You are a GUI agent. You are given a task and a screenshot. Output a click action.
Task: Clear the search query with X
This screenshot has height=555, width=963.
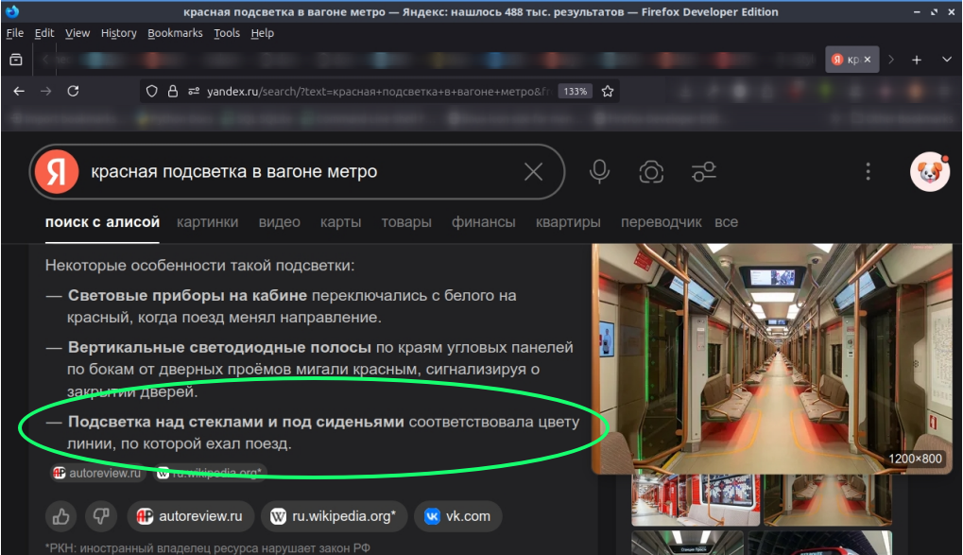[533, 171]
